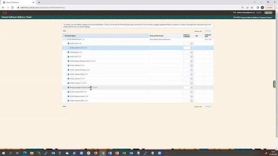The image size is (278, 156).
Task: Open the Chrome profile avatar
Action: [262, 8]
